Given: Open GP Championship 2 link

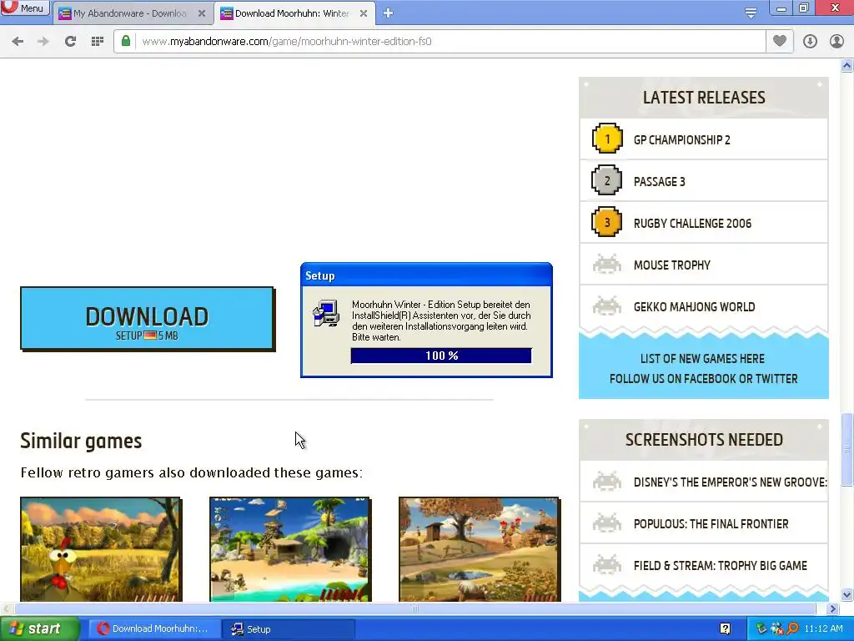Looking at the screenshot, I should [x=681, y=139].
